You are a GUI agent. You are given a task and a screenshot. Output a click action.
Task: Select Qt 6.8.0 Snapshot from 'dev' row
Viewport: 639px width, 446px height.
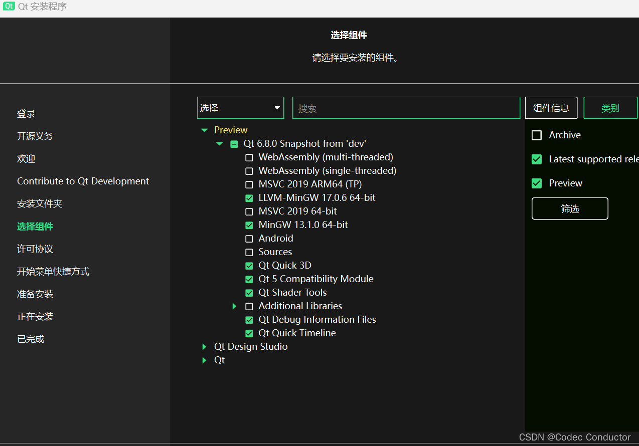point(305,144)
